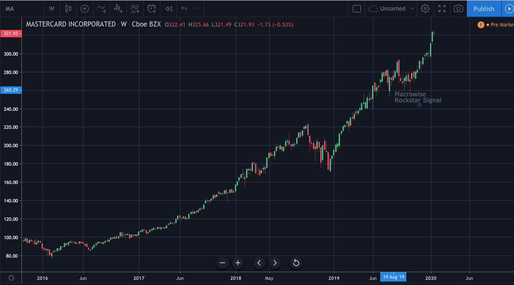Zoom out with the minus button

pyautogui.click(x=222, y=263)
